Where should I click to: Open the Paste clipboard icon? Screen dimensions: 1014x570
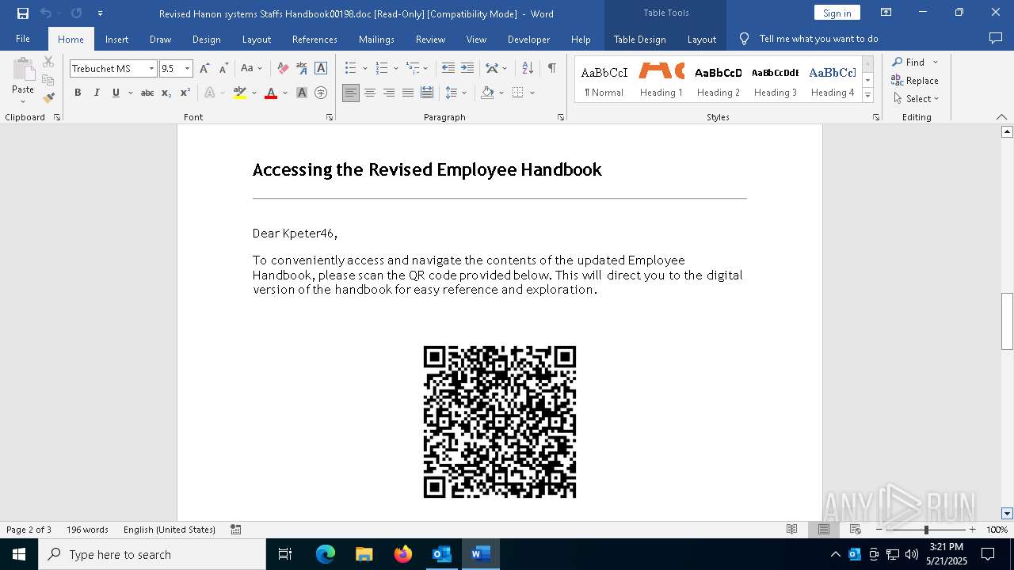tap(23, 69)
